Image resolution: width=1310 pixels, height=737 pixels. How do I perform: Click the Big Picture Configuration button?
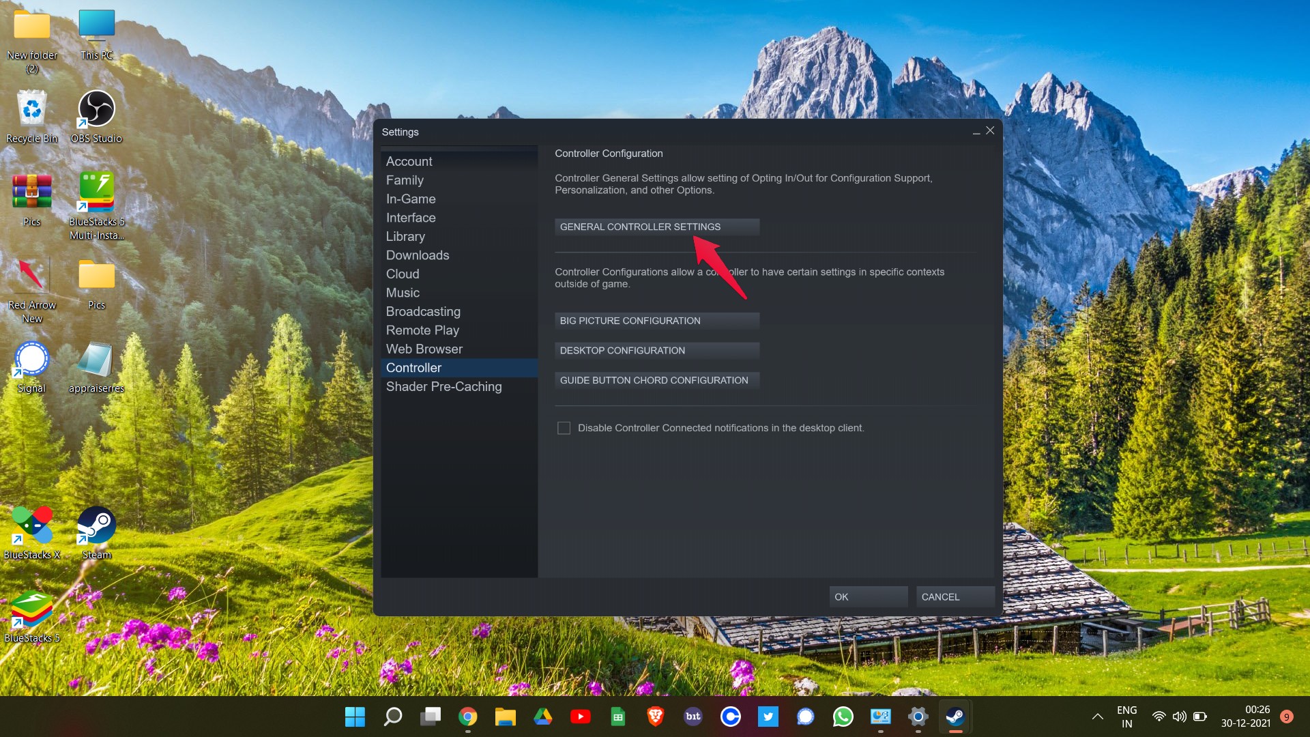656,319
